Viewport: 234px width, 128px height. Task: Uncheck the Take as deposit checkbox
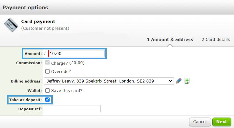[48, 100]
